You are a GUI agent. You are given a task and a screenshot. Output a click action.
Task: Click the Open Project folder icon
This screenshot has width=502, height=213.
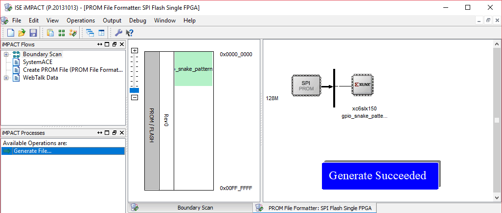point(22,33)
